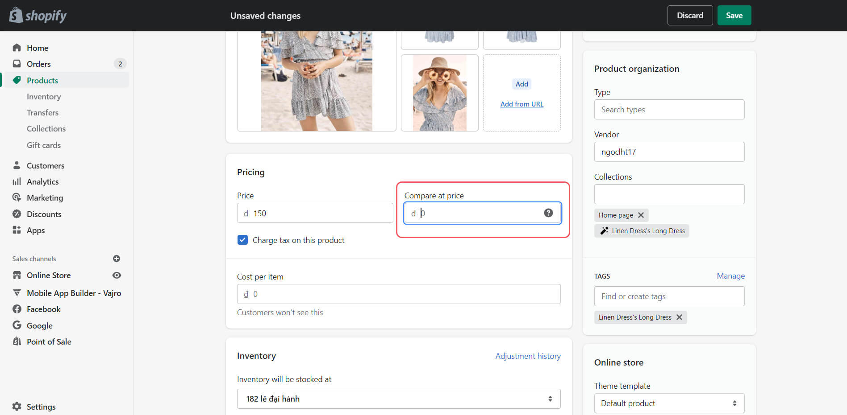Click Add from URL link
The width and height of the screenshot is (847, 415).
click(x=522, y=104)
